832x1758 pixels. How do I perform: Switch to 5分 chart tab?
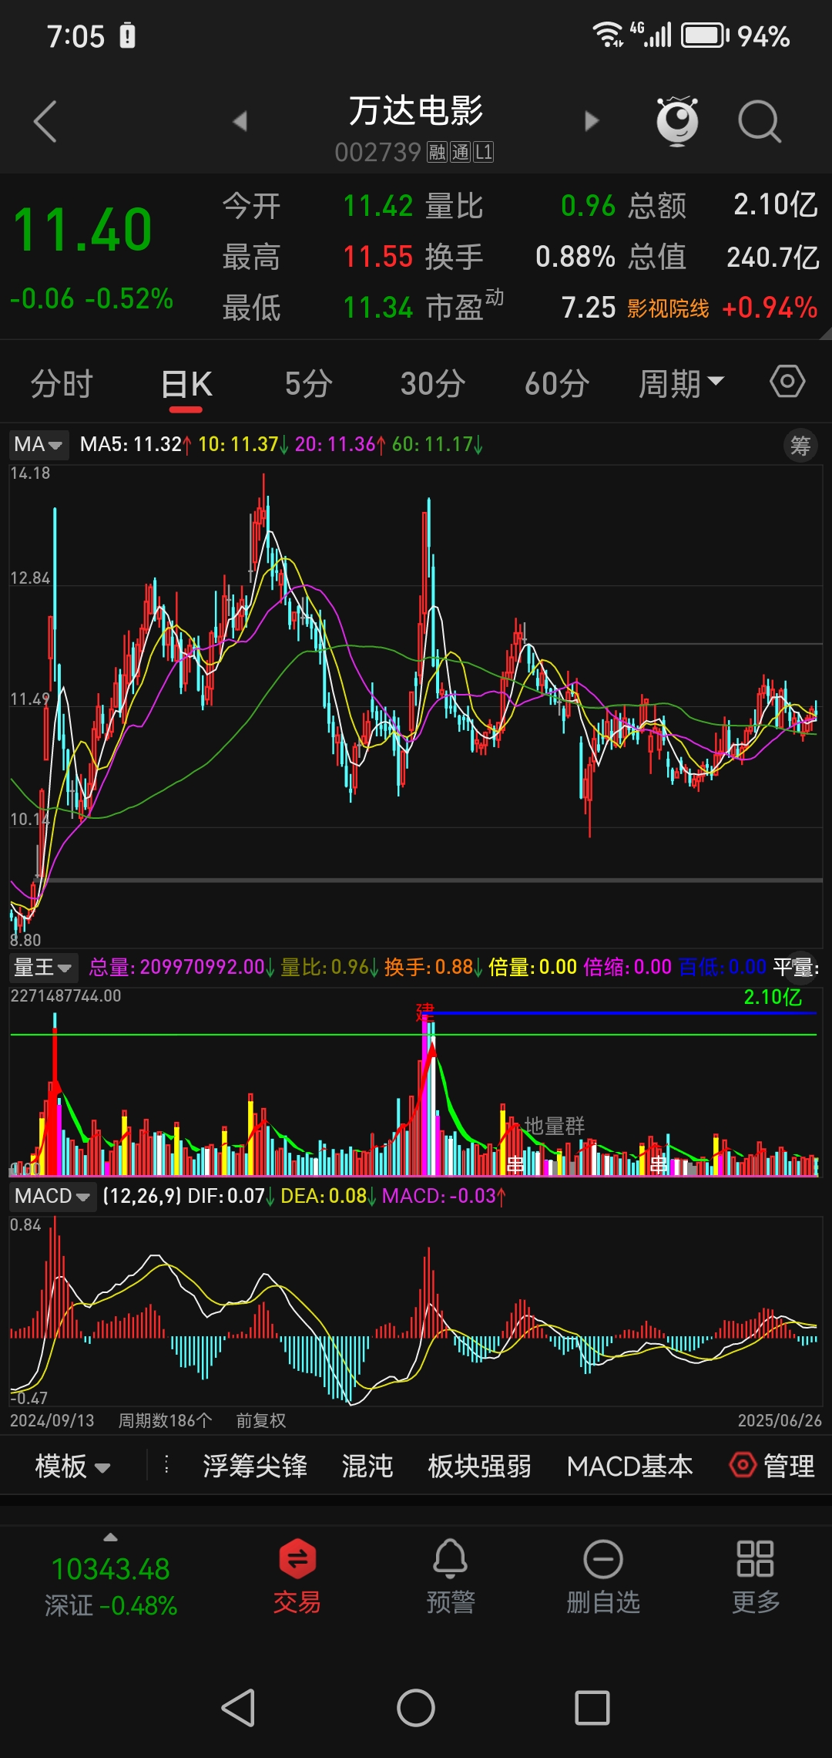309,383
